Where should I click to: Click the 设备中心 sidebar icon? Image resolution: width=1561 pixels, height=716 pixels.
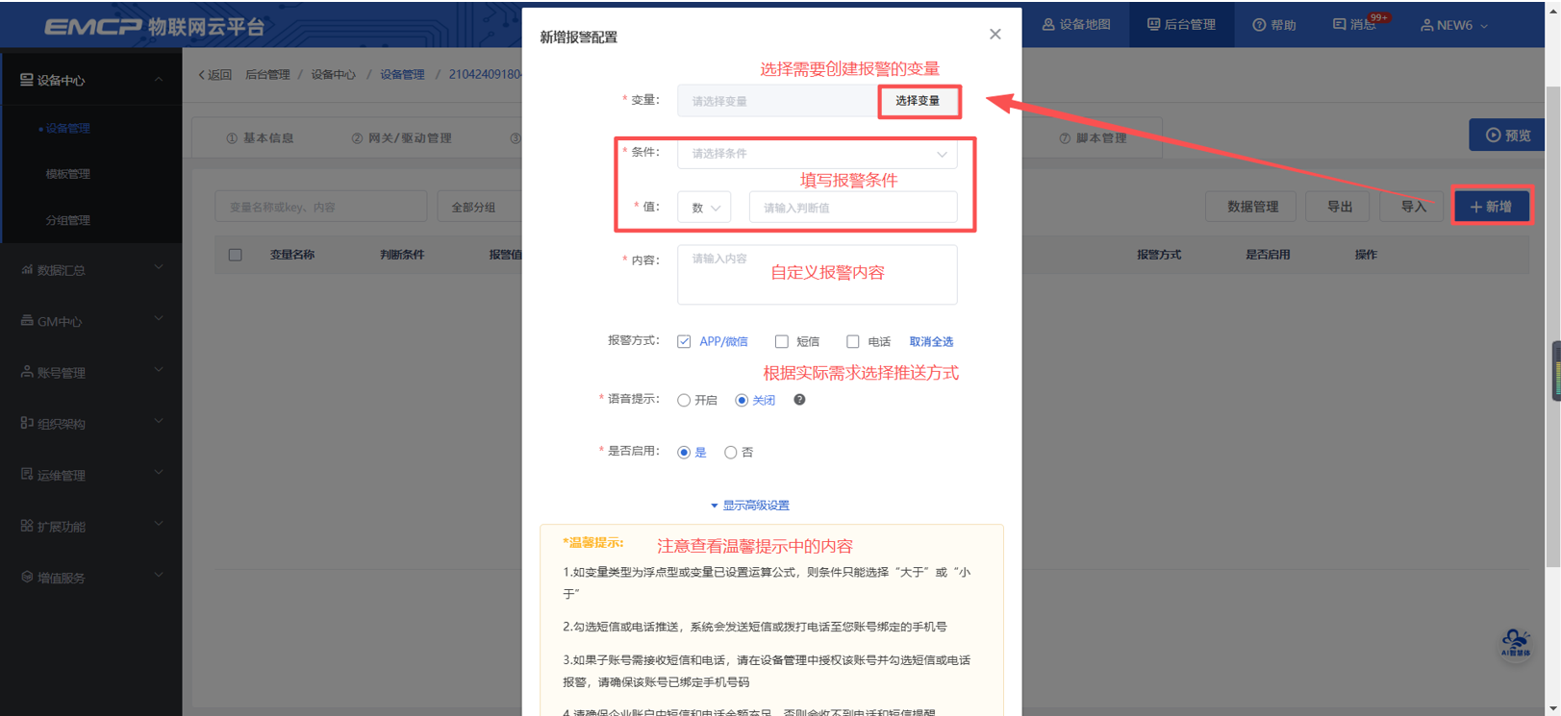point(27,81)
